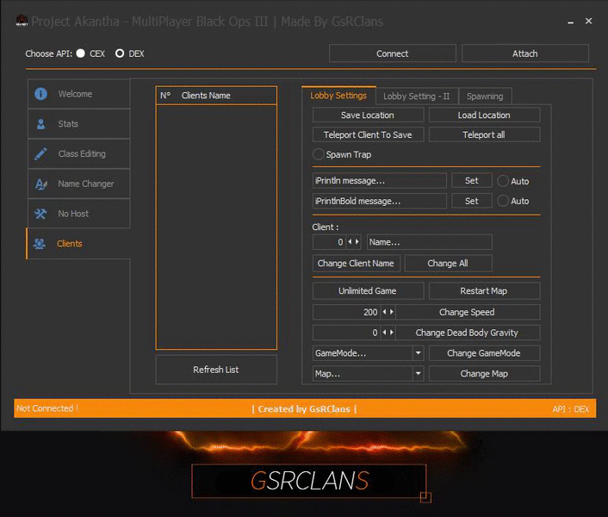Refresh the clients list
Screen dimensions: 608x517
click(216, 370)
